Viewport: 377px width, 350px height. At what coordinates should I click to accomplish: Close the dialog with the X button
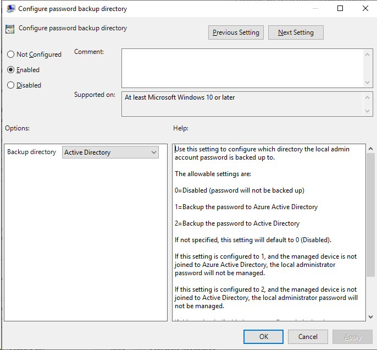click(365, 9)
